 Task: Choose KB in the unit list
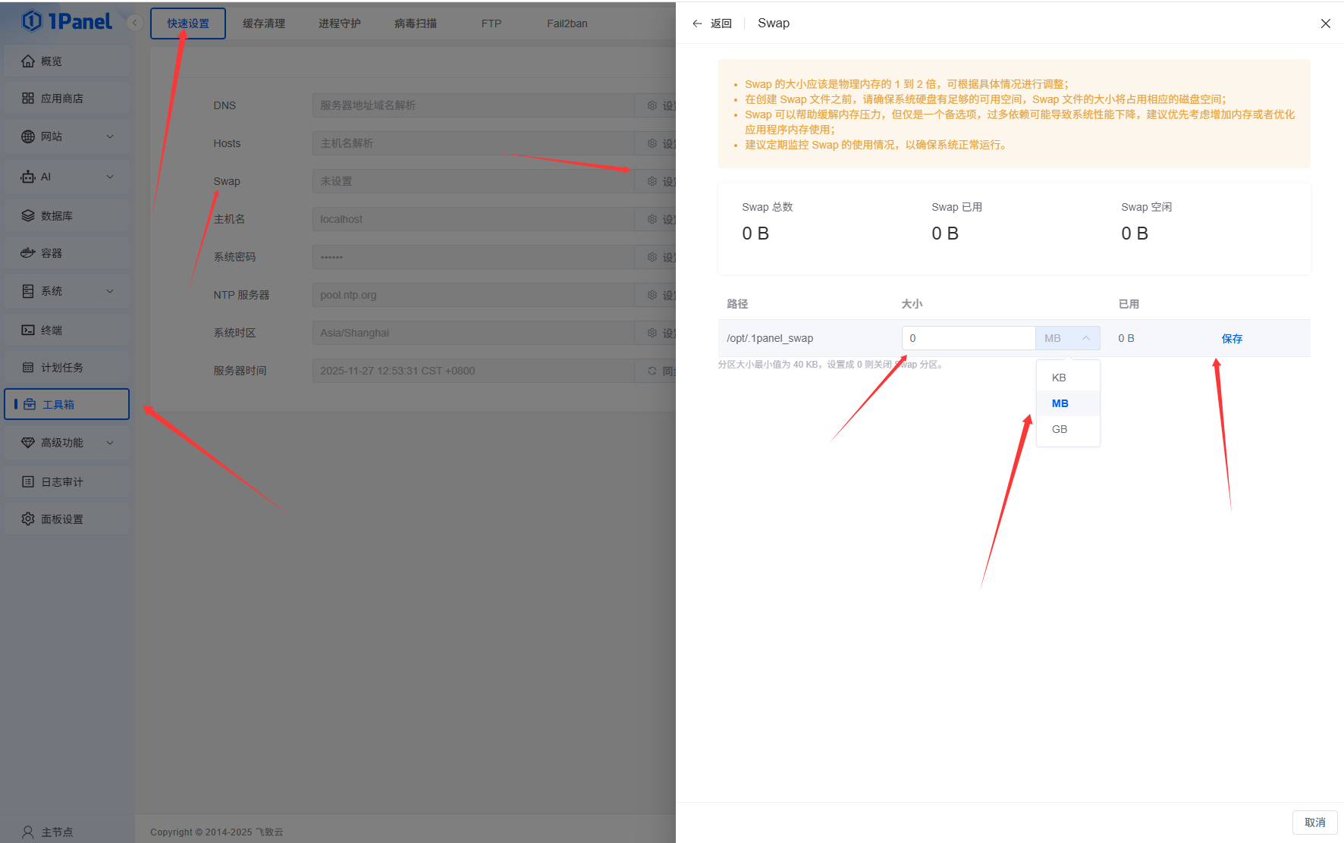1059,378
